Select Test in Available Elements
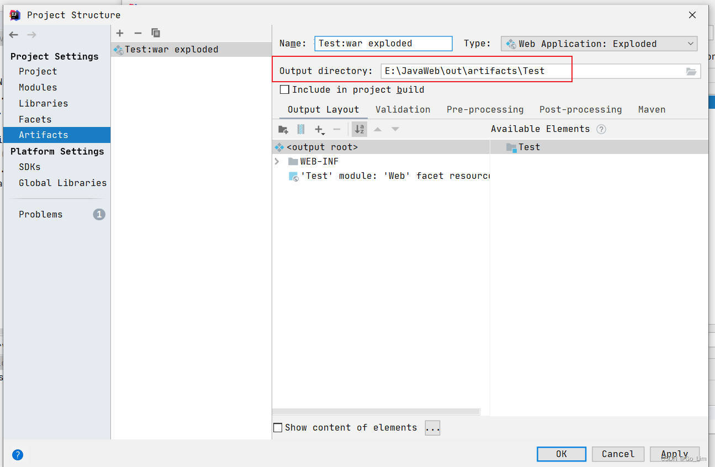 click(599, 147)
